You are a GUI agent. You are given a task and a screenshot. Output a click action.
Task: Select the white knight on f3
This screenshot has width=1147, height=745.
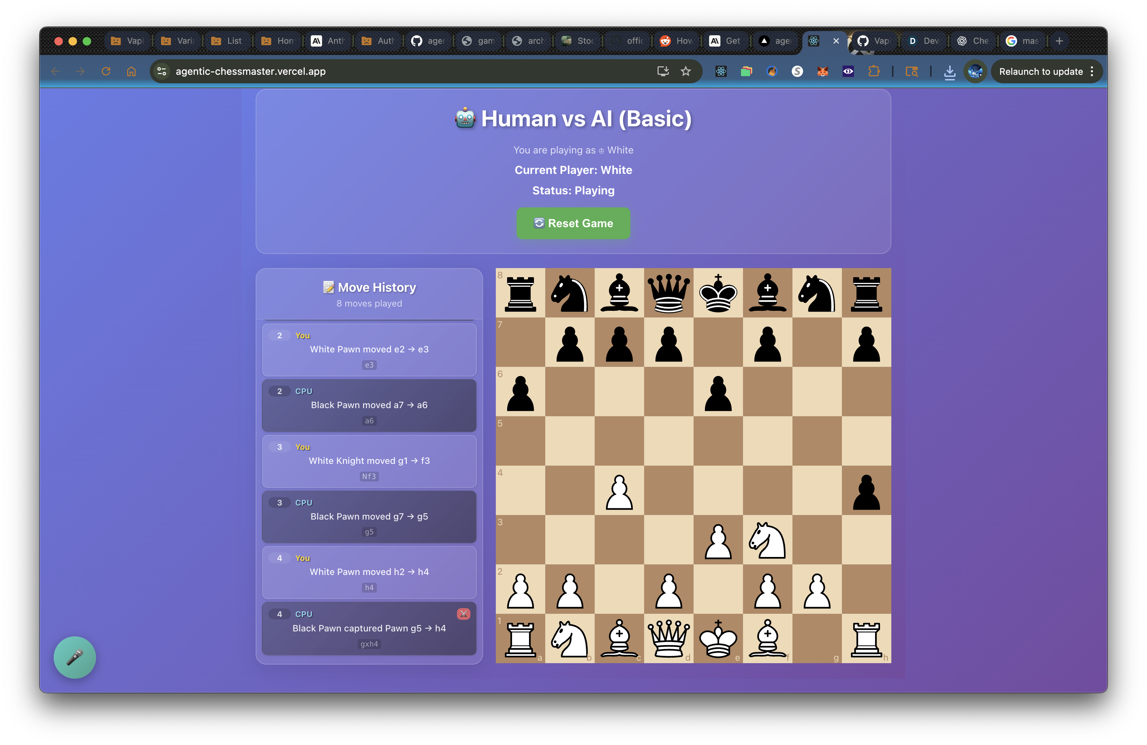click(767, 540)
